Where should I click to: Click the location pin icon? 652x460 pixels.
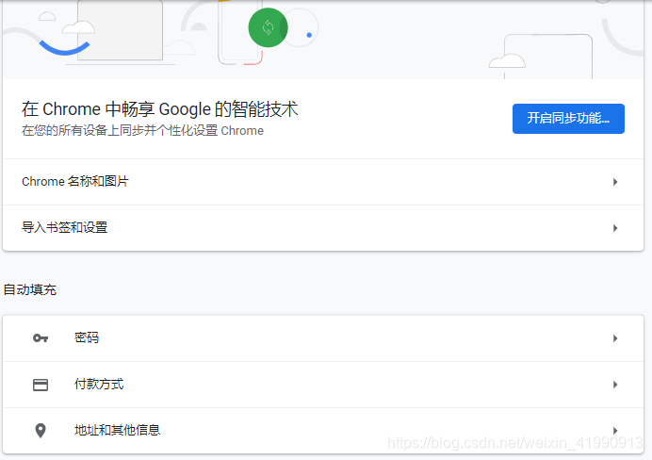[x=41, y=431]
